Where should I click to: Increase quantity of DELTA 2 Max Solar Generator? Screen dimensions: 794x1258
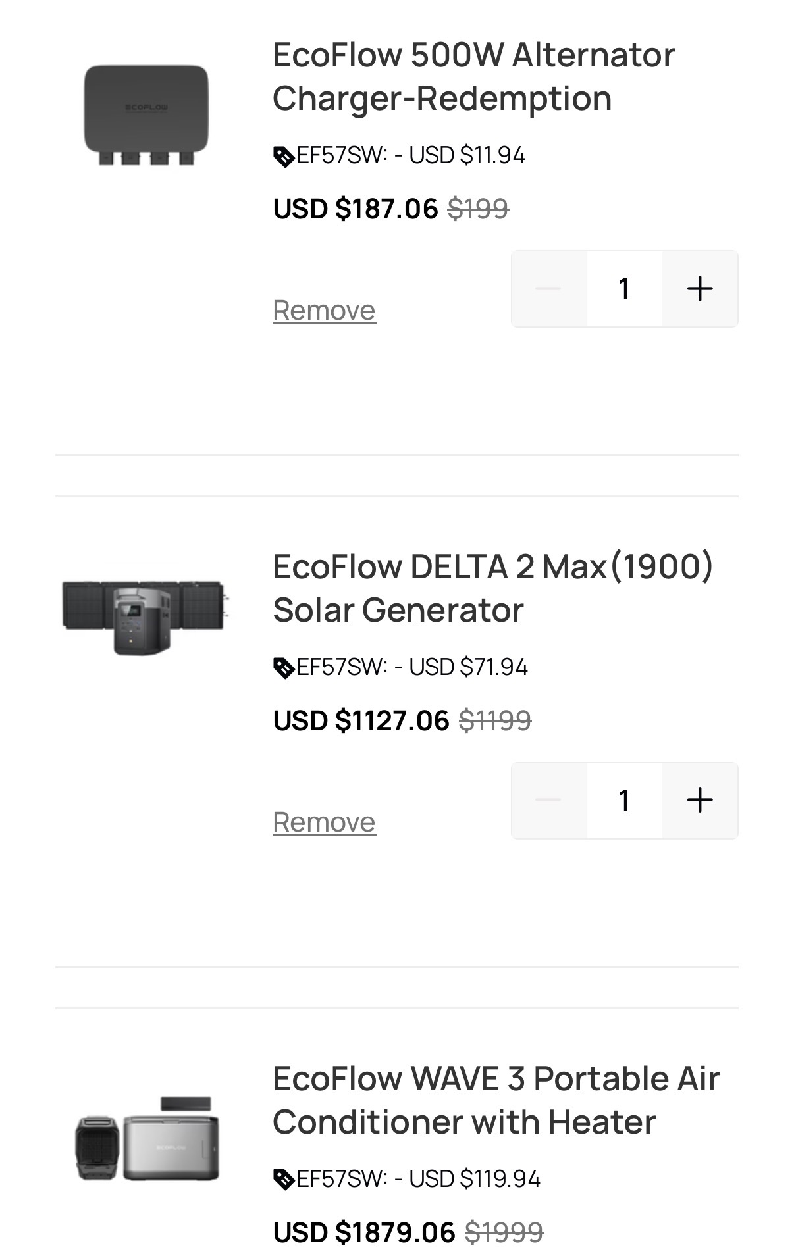[700, 801]
